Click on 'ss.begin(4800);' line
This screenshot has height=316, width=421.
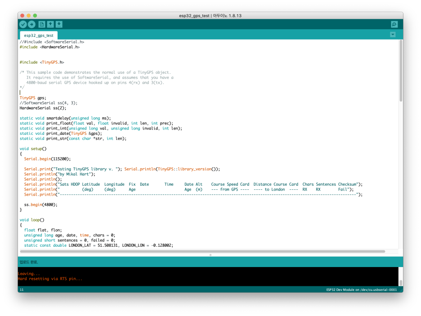(x=40, y=205)
